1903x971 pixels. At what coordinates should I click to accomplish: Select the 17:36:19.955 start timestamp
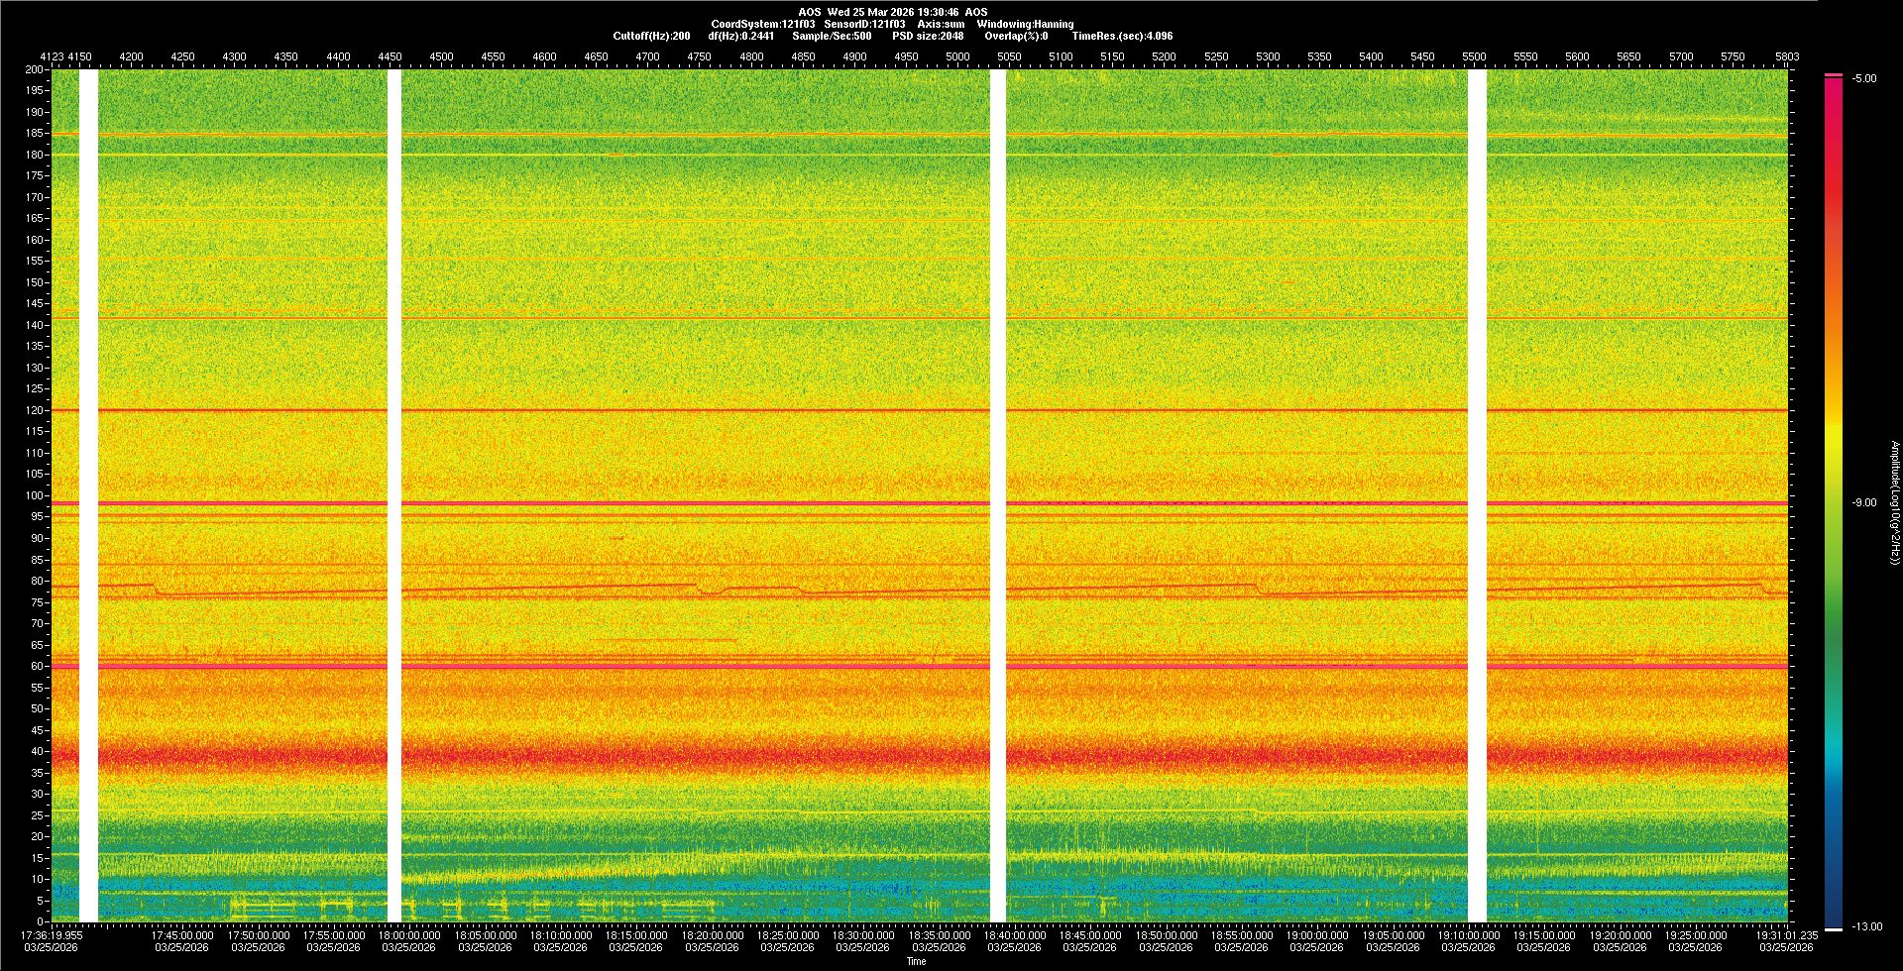click(x=52, y=934)
